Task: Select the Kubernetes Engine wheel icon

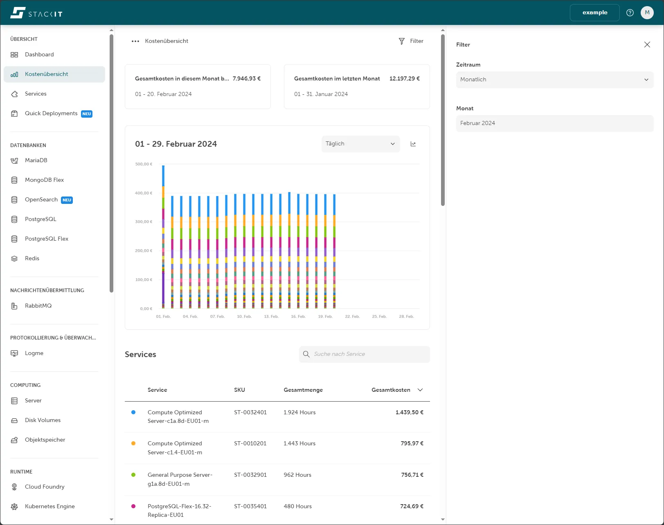Action: tap(14, 506)
